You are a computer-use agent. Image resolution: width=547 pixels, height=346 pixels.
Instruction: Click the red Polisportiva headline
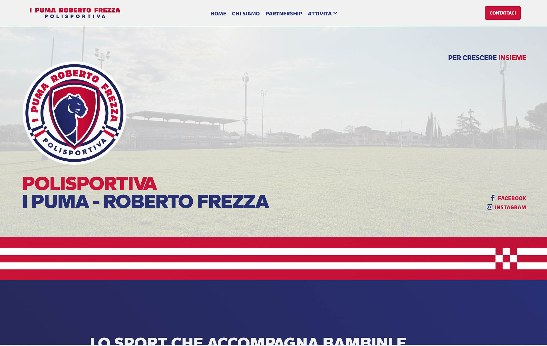[x=90, y=183]
